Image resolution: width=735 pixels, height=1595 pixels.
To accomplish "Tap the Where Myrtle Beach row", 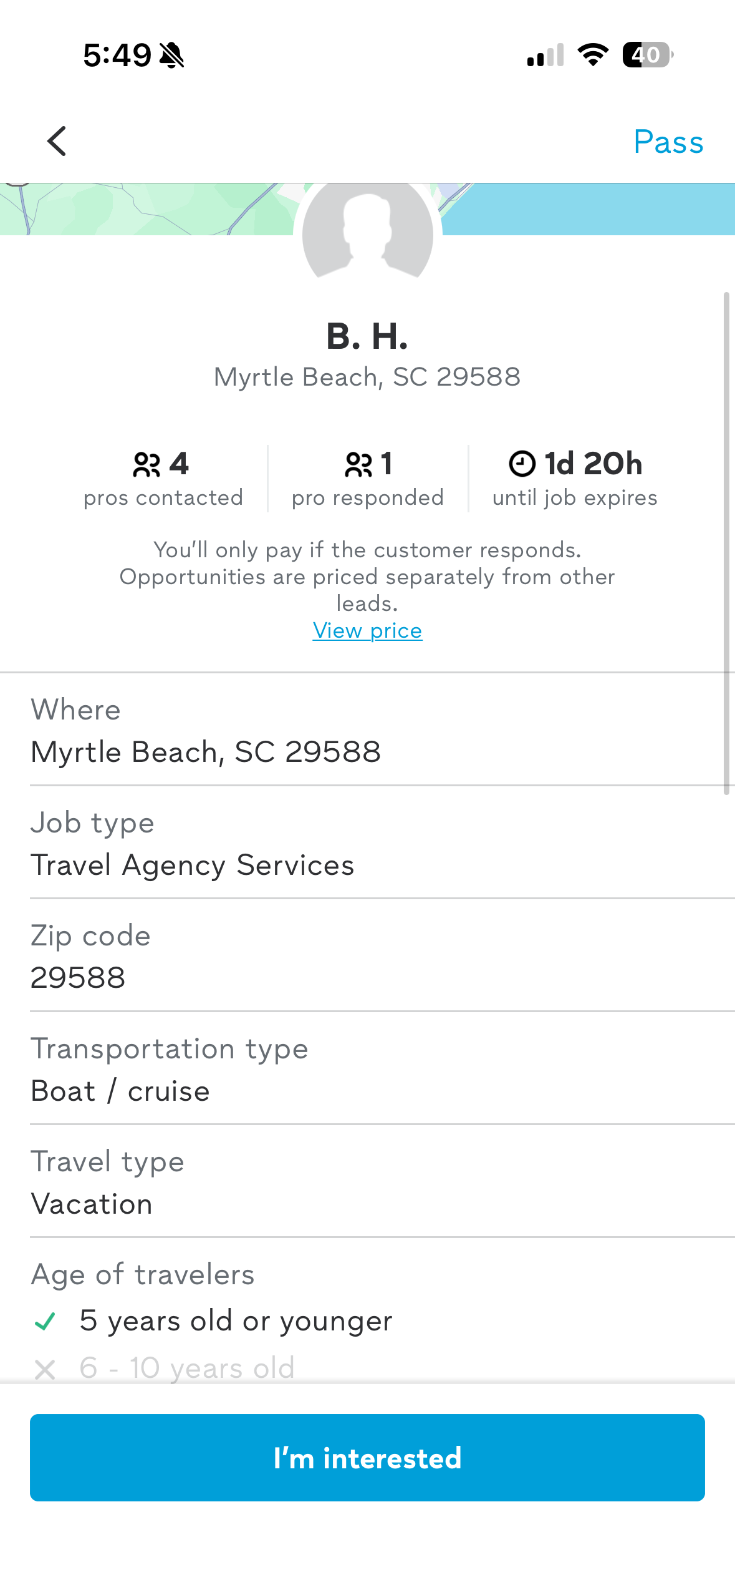I will point(367,730).
